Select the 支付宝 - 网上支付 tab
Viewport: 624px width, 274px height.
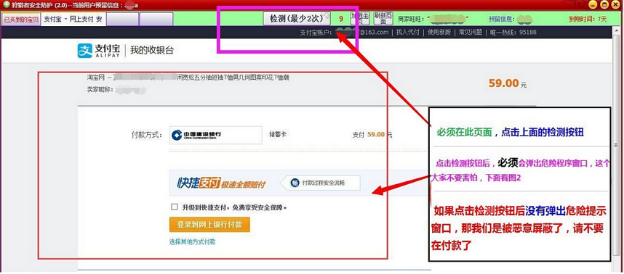click(73, 19)
